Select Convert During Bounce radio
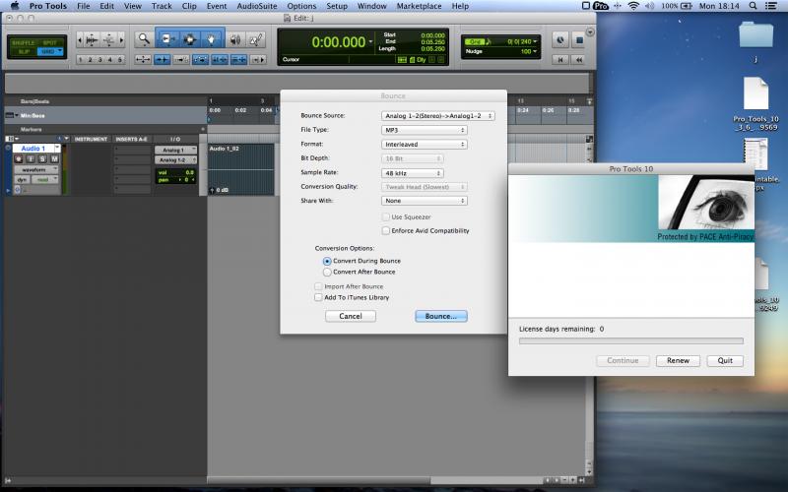The image size is (788, 492). coord(327,261)
